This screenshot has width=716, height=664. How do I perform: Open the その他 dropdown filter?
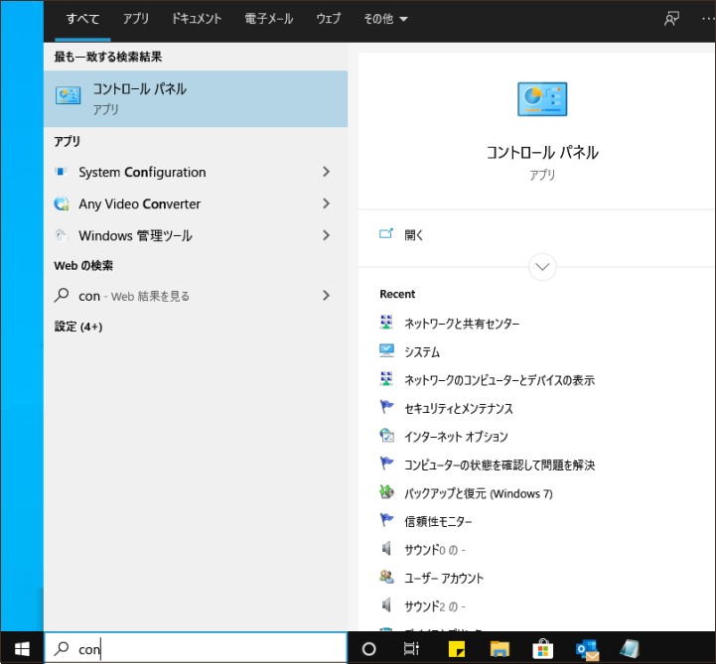point(385,19)
